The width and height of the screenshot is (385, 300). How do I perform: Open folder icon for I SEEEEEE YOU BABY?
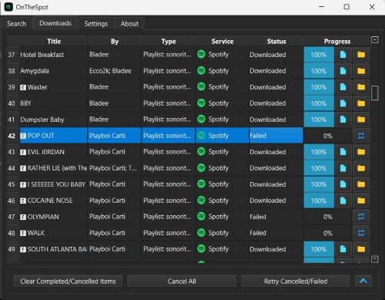point(361,184)
